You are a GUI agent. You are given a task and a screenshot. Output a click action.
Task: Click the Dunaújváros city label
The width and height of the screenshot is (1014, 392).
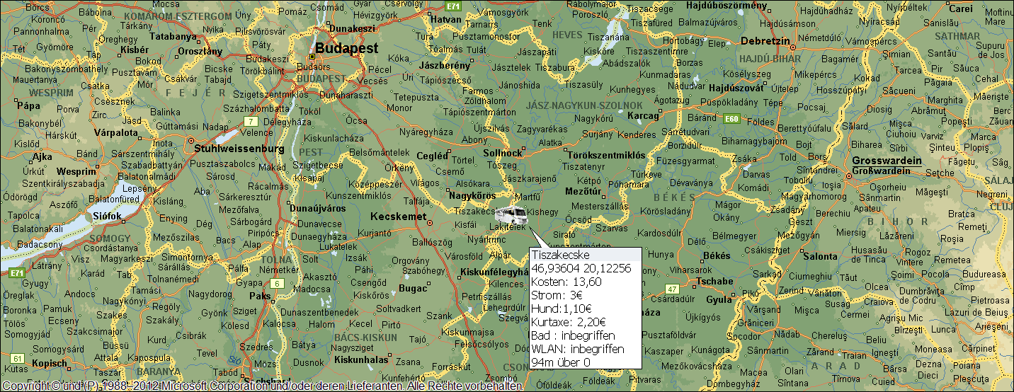point(317,209)
